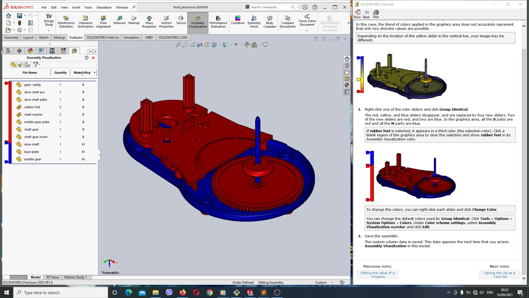Open the CAM tool tree tab with drill icon
Viewport: 529px width, 298px height.
(x=63, y=51)
